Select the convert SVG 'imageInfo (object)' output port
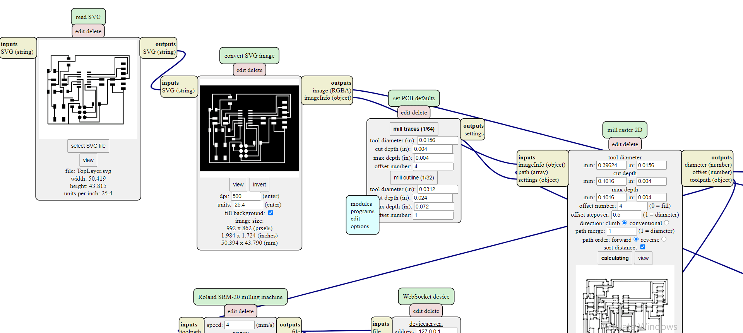Image resolution: width=743 pixels, height=333 pixels. point(328,98)
